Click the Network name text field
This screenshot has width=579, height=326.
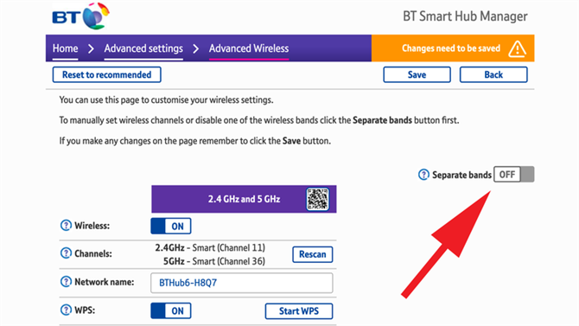tap(241, 283)
